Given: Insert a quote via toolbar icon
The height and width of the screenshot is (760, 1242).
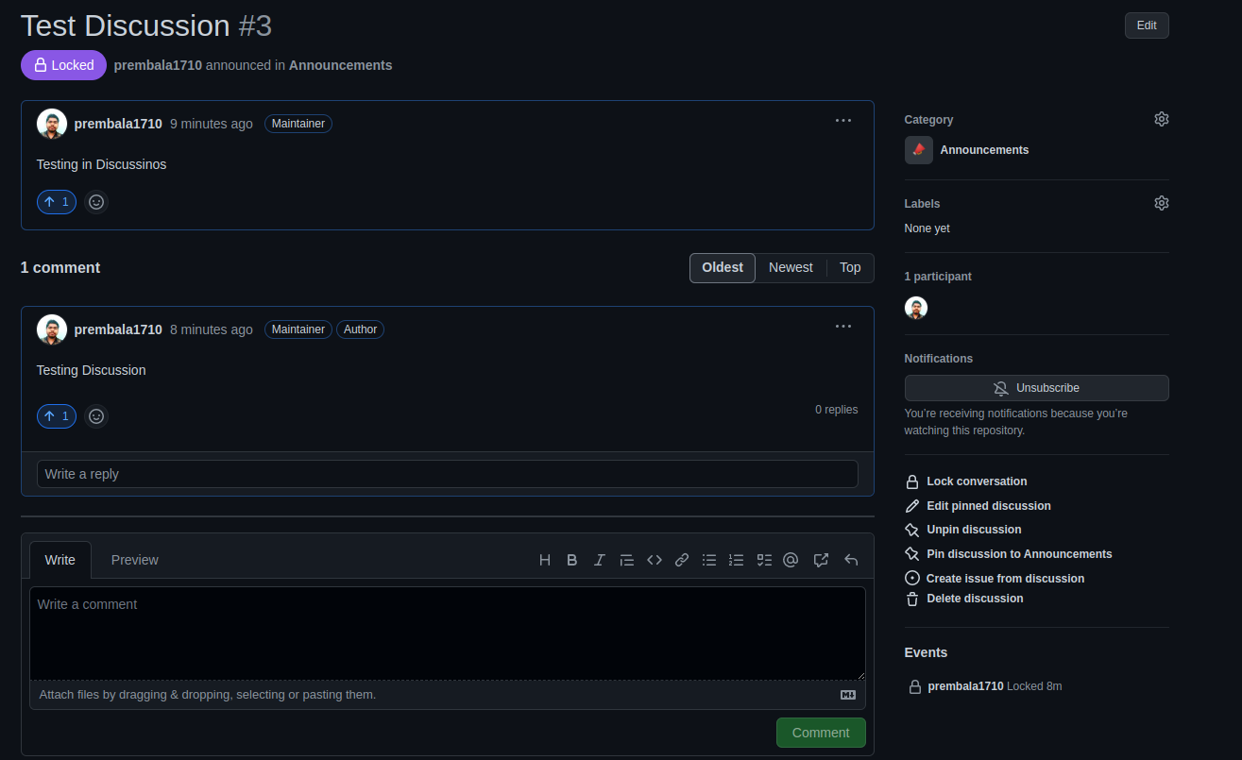Looking at the screenshot, I should (626, 560).
